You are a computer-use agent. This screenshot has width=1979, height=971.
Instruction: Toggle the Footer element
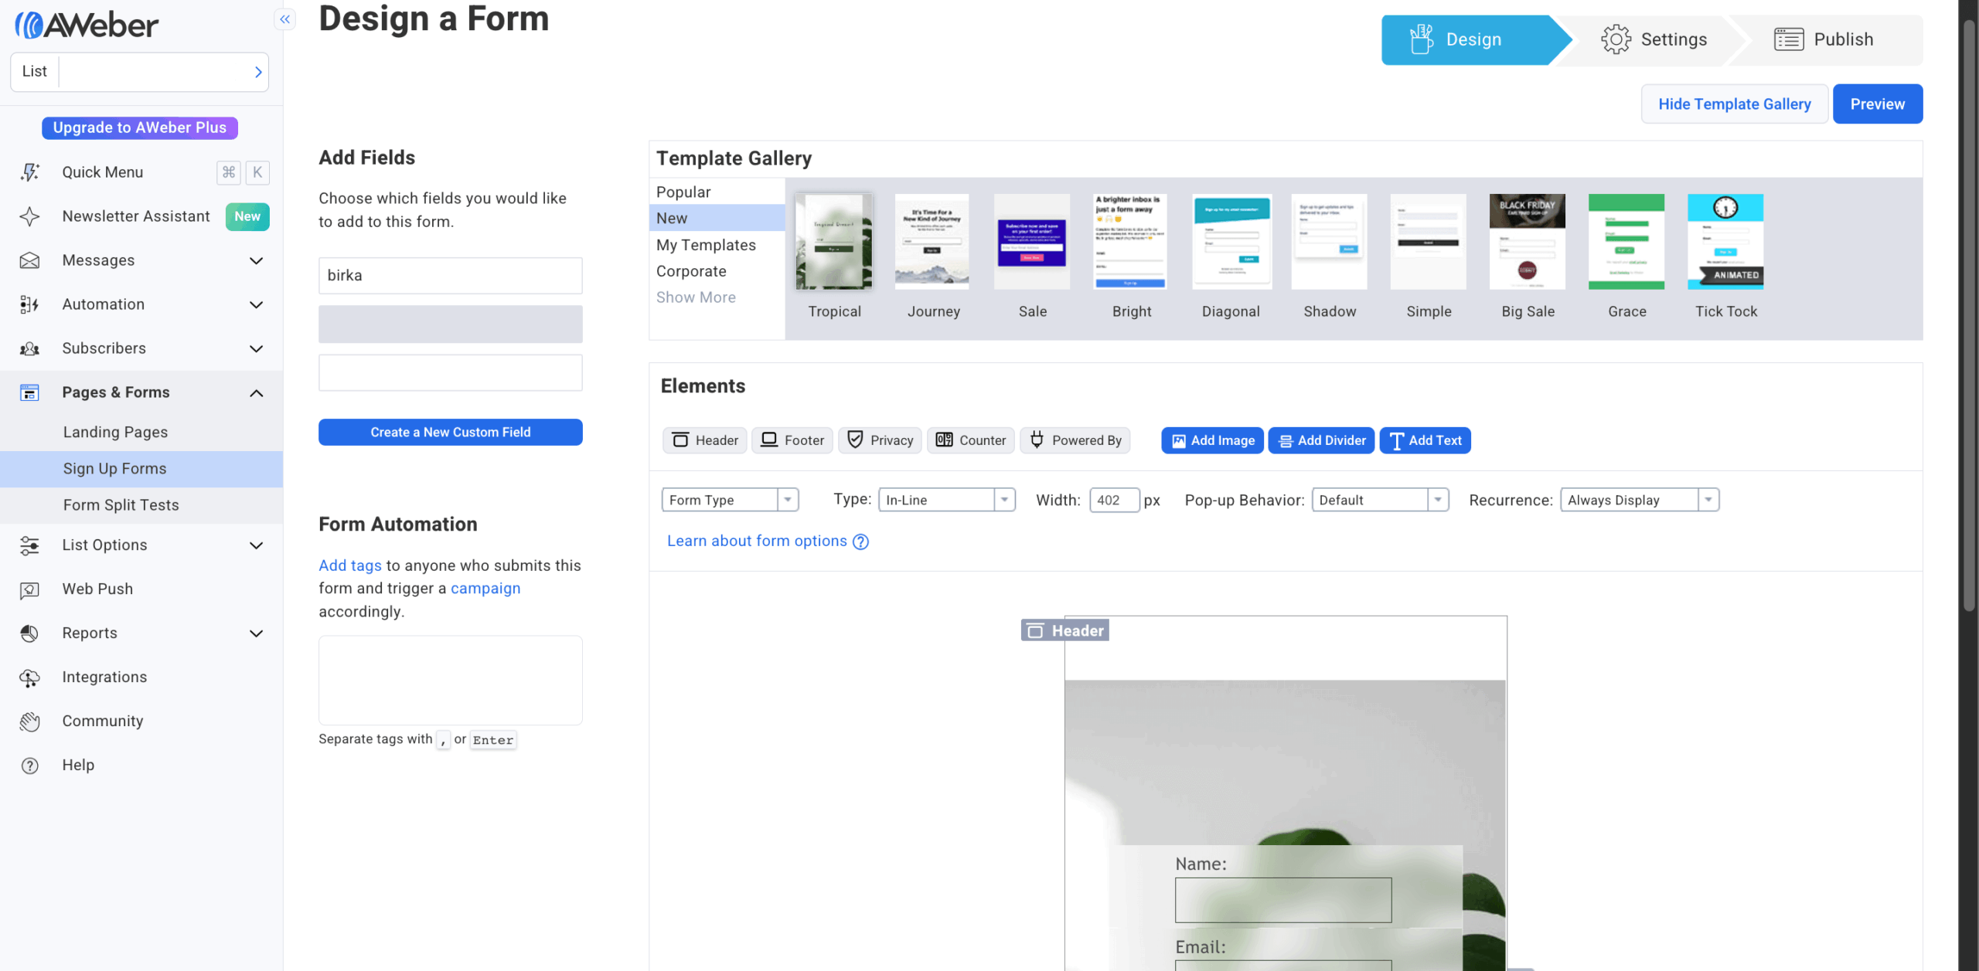792,440
